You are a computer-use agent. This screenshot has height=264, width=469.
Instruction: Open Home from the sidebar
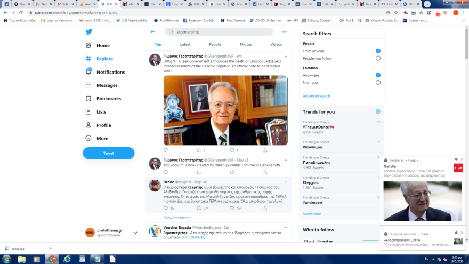pos(98,45)
